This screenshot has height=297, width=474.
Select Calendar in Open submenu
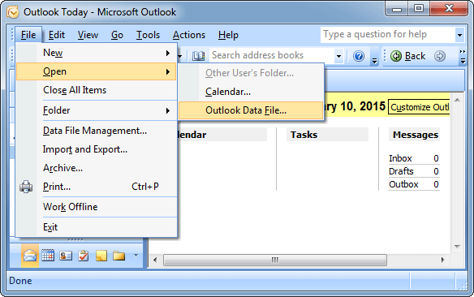(x=251, y=92)
